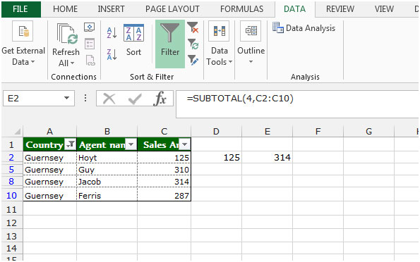Image resolution: width=420 pixels, height=262 pixels.
Task: Select column D header
Action: [216, 131]
